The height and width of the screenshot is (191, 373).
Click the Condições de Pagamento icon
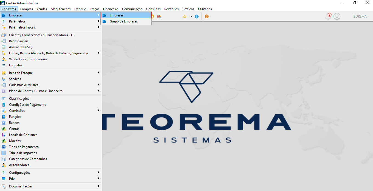[x=4, y=105]
